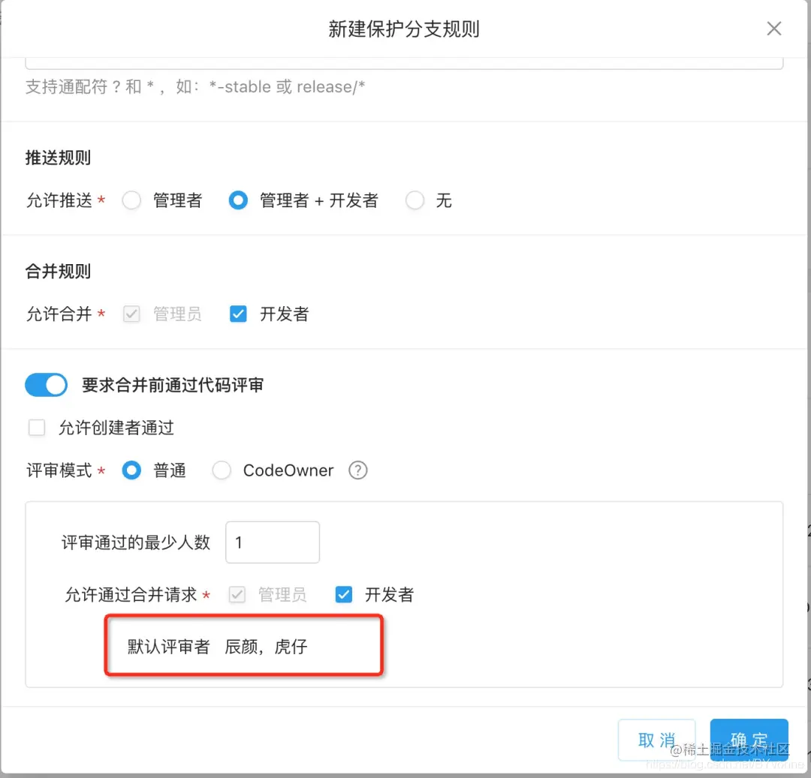
Task: Click the reviewer name 辰颜
Action: pos(243,646)
